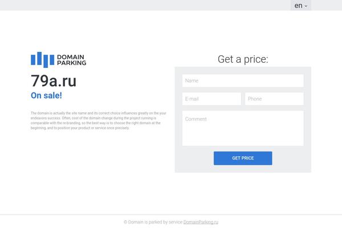
Task: Click the blue bars Domain Parking logo icon
Action: [43, 59]
